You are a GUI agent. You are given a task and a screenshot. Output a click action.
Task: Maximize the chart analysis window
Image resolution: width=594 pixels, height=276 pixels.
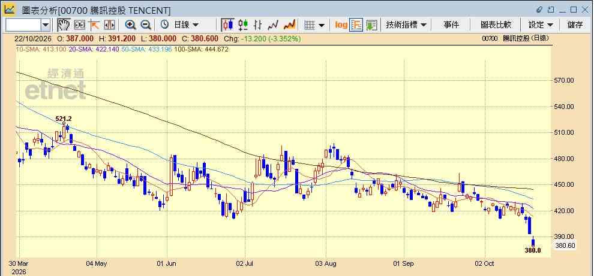coord(574,10)
